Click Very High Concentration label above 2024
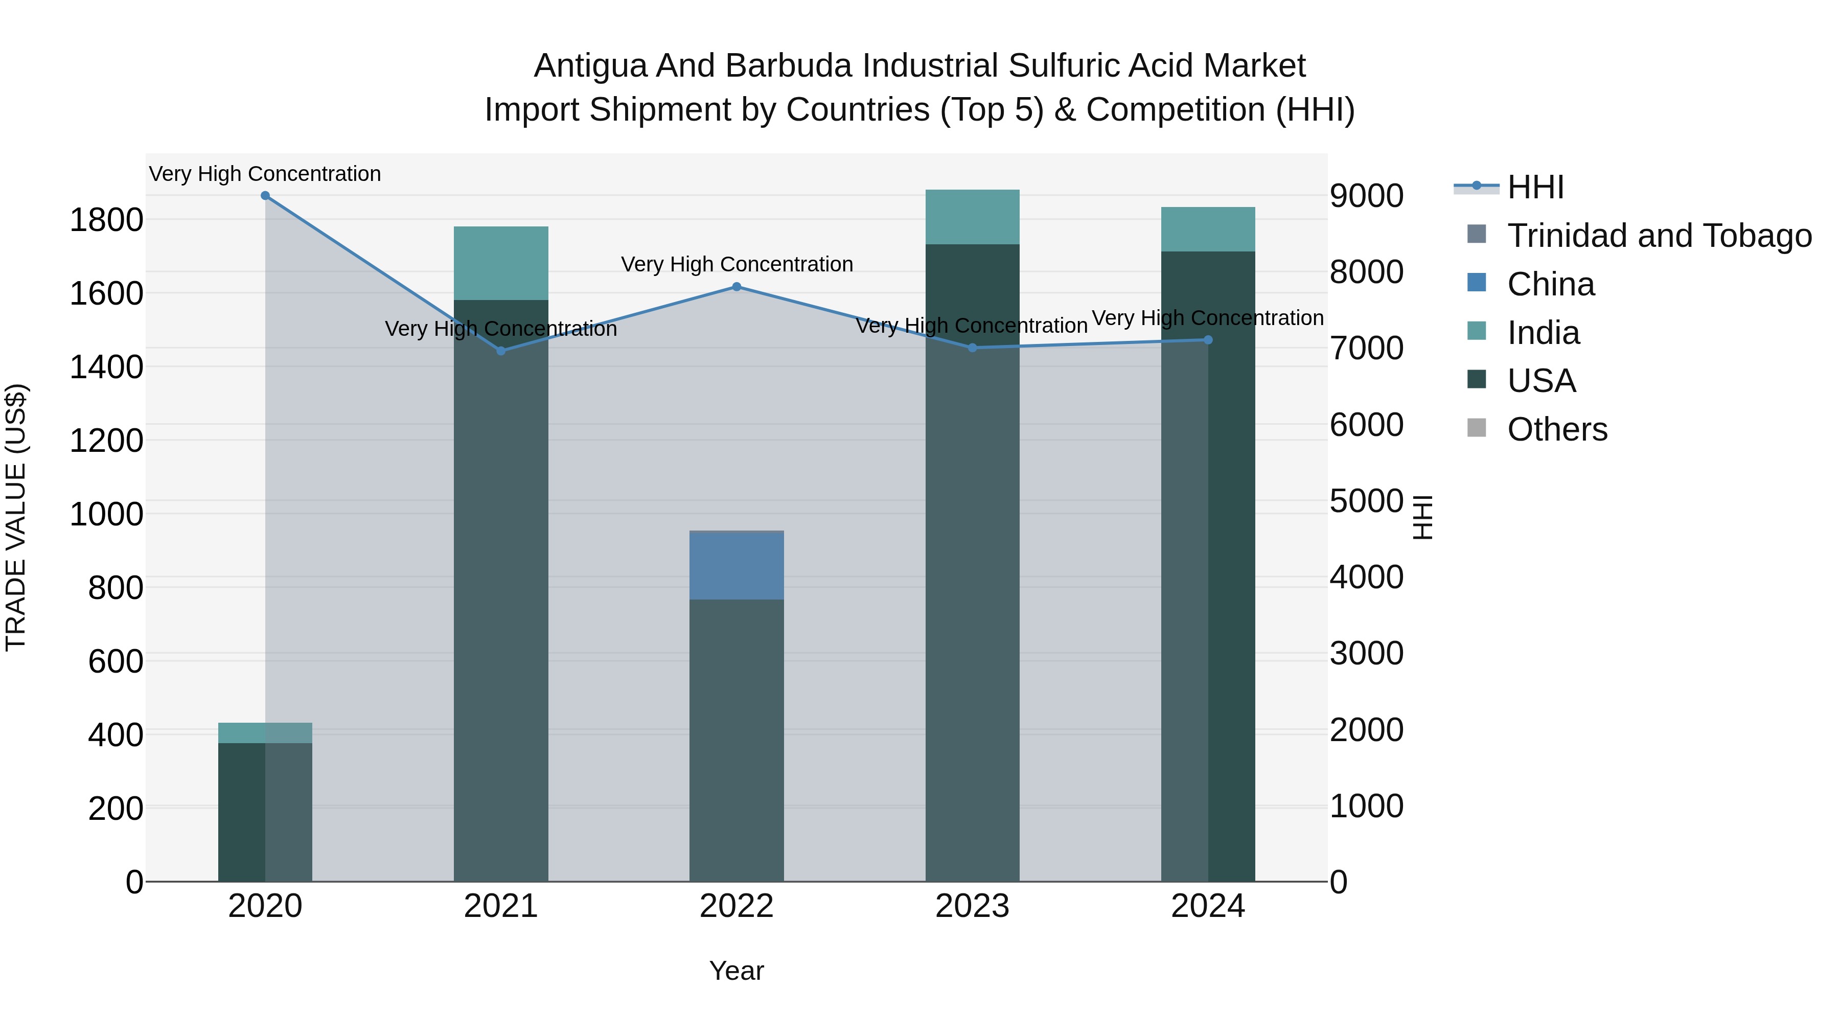This screenshot has height=1035, width=1840. pos(1208,318)
